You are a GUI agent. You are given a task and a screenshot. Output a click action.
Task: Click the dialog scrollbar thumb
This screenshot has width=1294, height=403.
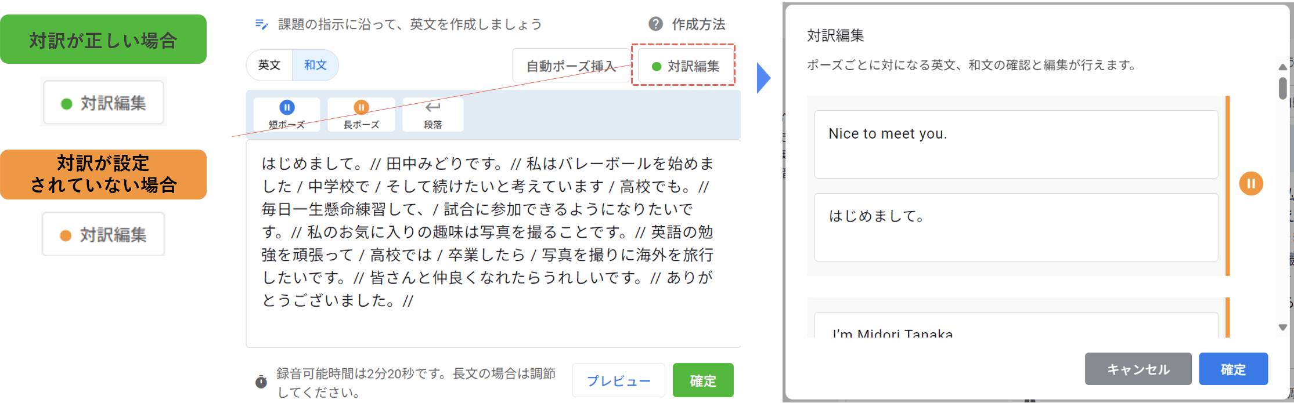click(x=1282, y=88)
